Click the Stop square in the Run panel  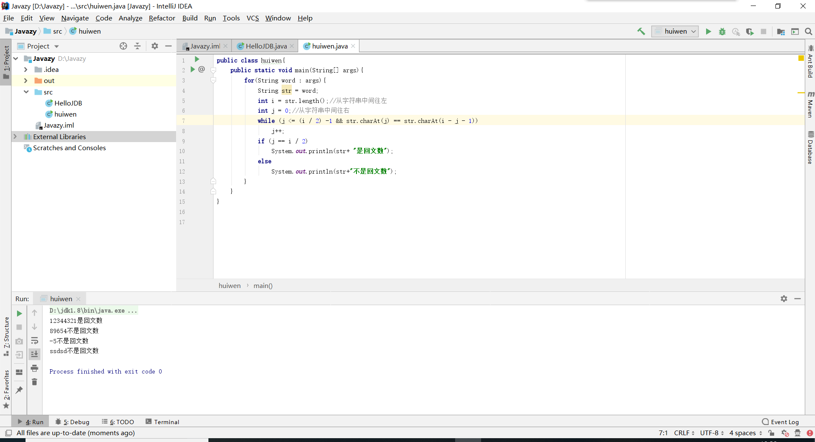tap(19, 327)
